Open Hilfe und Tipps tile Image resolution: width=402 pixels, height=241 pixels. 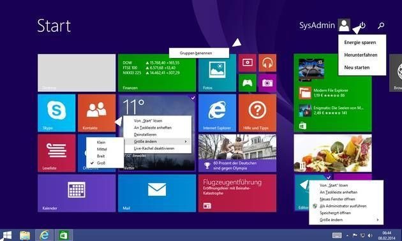point(257,113)
